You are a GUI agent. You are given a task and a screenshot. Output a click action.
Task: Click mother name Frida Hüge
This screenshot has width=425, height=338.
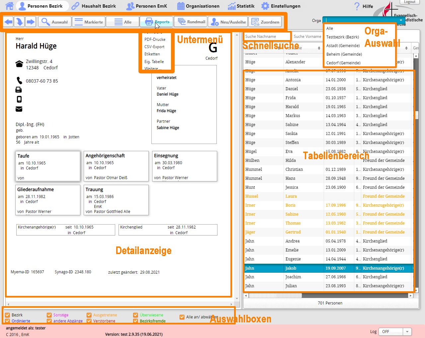[166, 111]
